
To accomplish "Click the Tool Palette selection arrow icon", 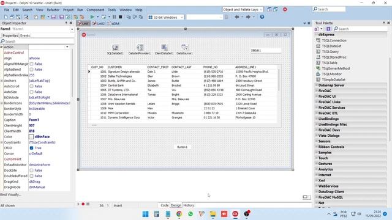I will click(x=328, y=29).
